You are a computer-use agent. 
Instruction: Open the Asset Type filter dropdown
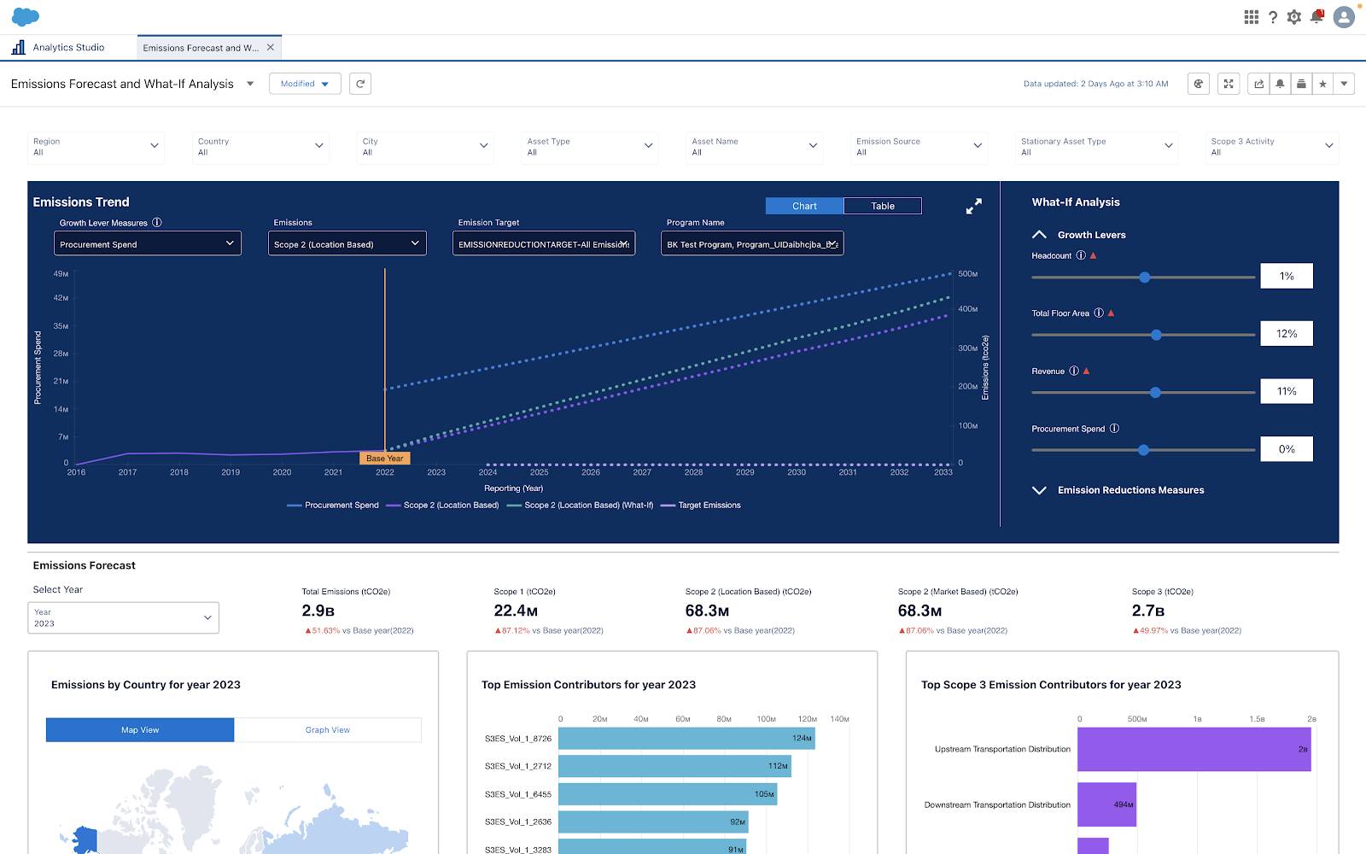point(590,147)
